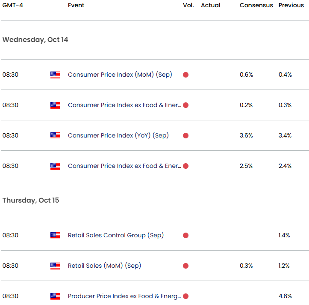Viewport: 309px width, 305px height.
Task: Click the US flag in the 0.2% consensus CPI ex Food row
Action: coord(55,105)
